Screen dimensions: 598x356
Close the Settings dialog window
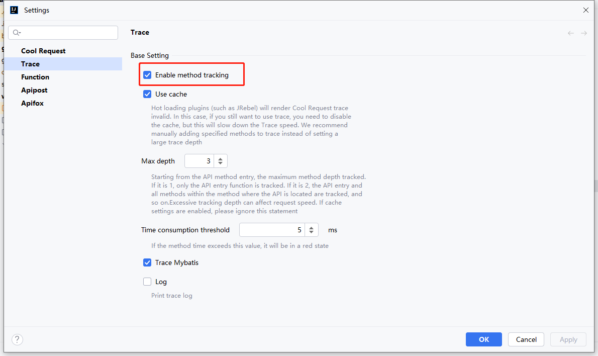pos(585,10)
